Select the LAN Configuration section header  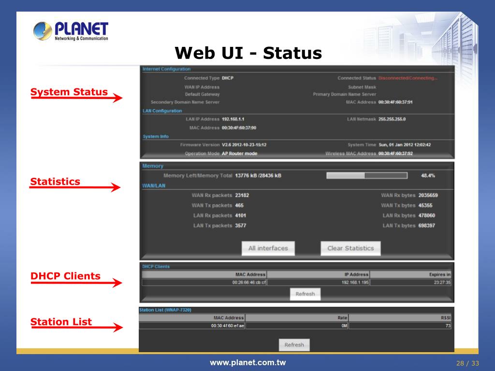click(x=162, y=111)
